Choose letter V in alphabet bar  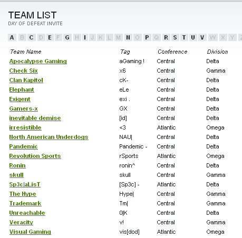(202, 37)
